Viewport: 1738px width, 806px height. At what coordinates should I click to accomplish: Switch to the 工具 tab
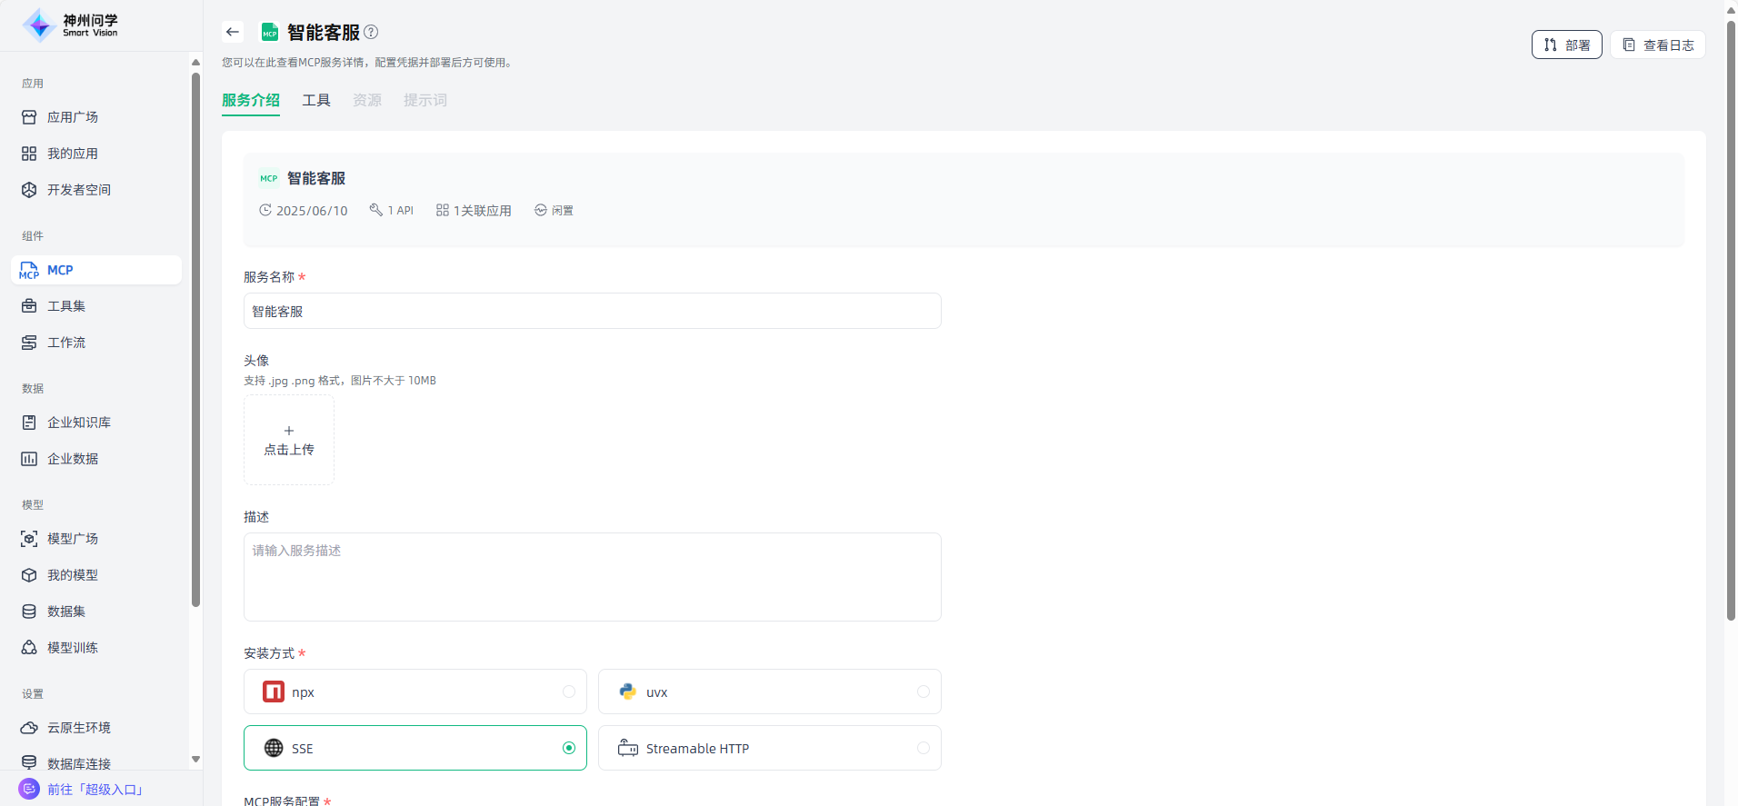tap(316, 100)
